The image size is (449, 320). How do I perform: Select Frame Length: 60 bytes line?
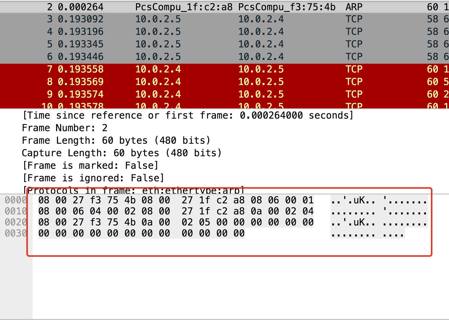point(116,140)
